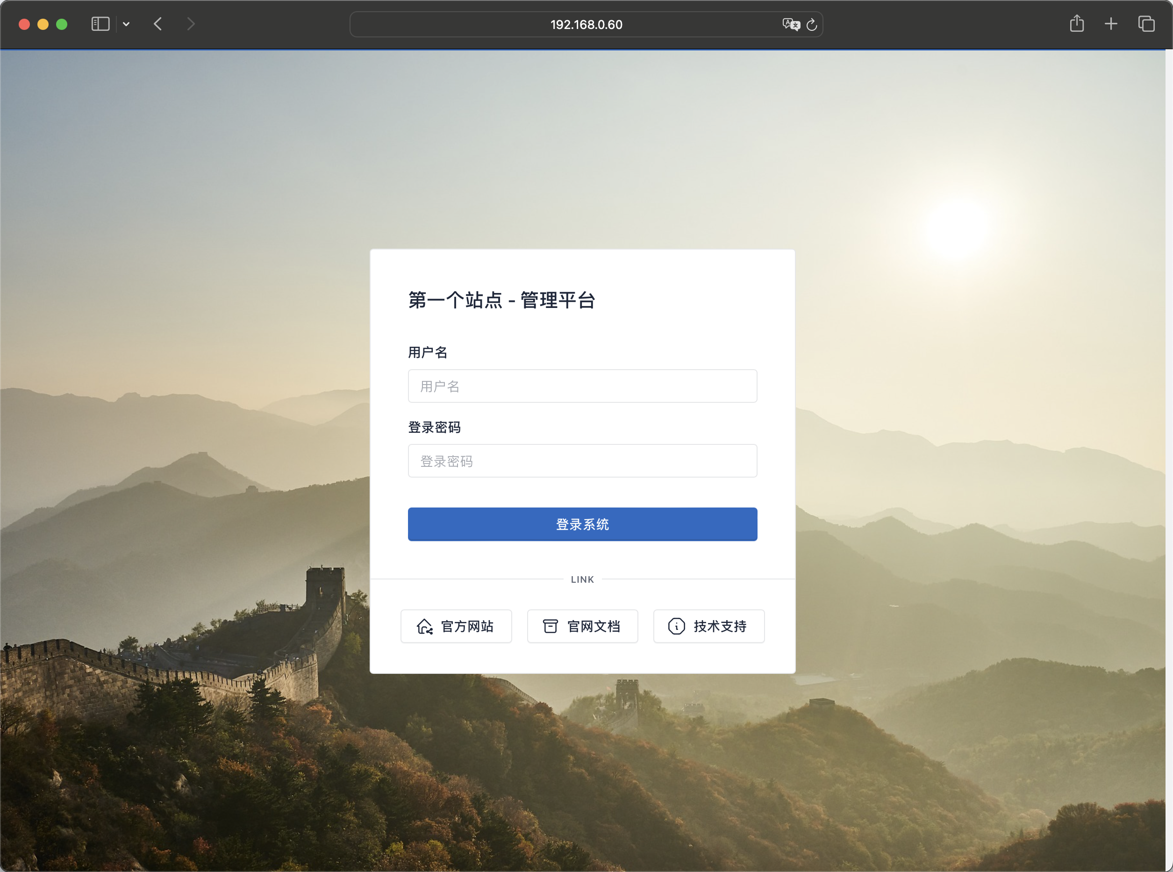Expand the sidebar tab group dropdown chevron
Viewport: 1173px width, 872px height.
pos(126,24)
